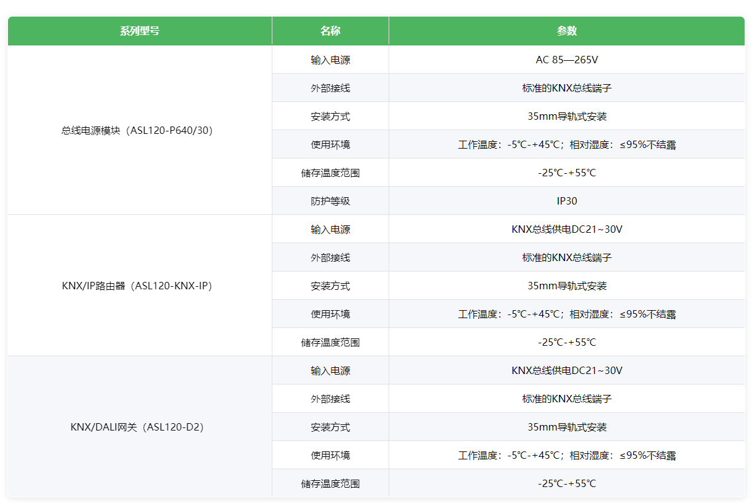This screenshot has height=503, width=752.
Task: Click KNX总线供电DC21~30V for the DALI gateway
Action: (566, 371)
